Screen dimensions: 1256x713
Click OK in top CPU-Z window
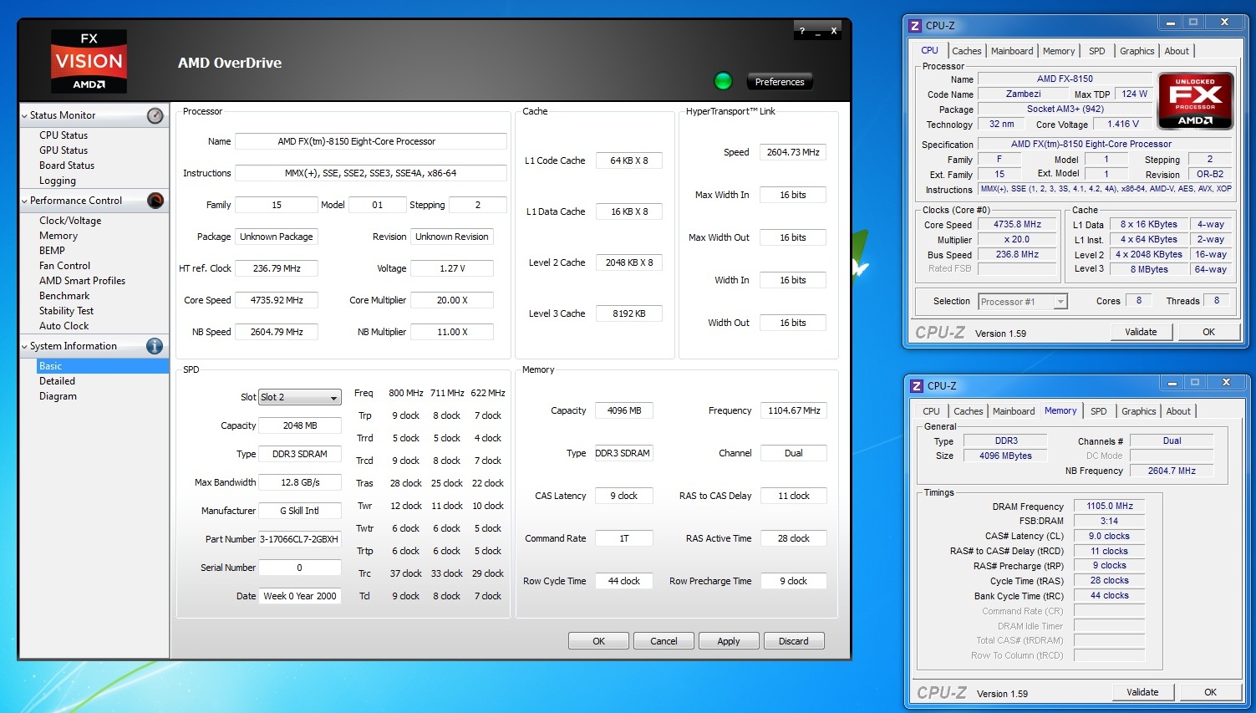(x=1208, y=332)
